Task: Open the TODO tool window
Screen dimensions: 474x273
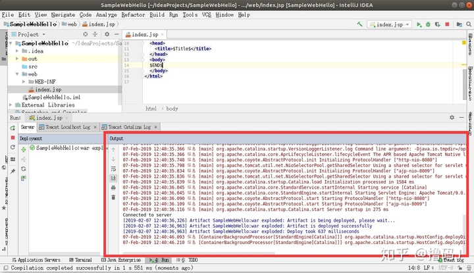Action: point(187,260)
